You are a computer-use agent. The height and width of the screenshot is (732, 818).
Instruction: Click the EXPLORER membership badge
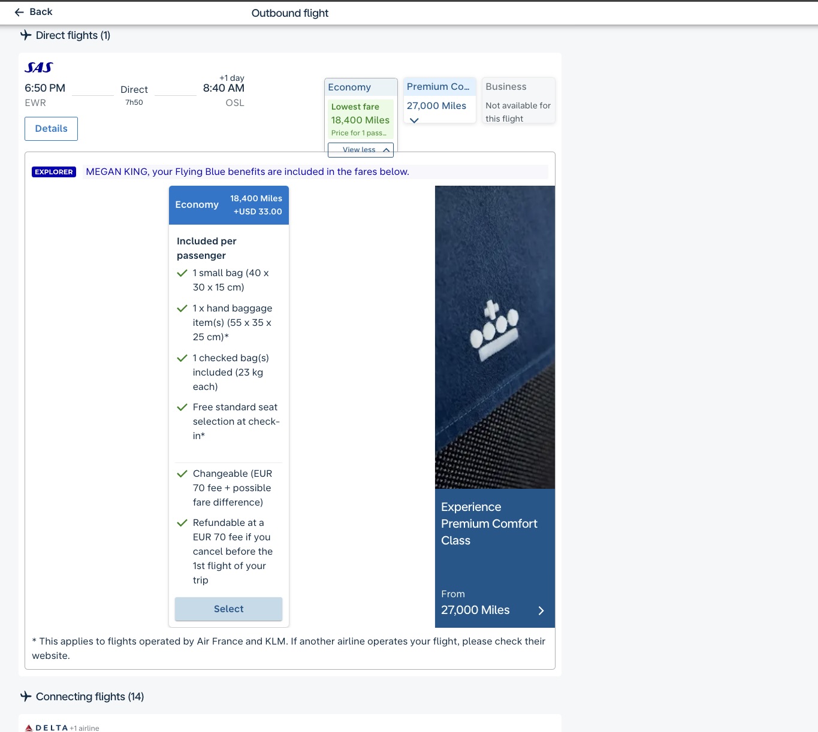click(x=54, y=172)
